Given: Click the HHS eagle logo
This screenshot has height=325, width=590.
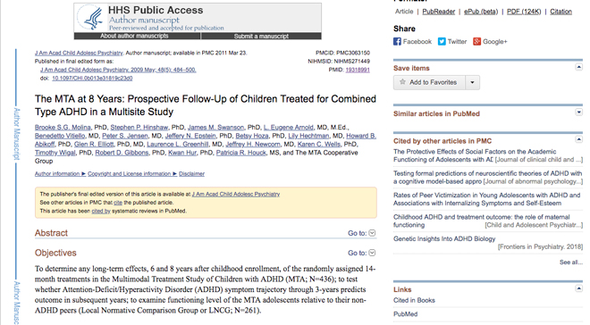Looking at the screenshot, I should (91, 18).
